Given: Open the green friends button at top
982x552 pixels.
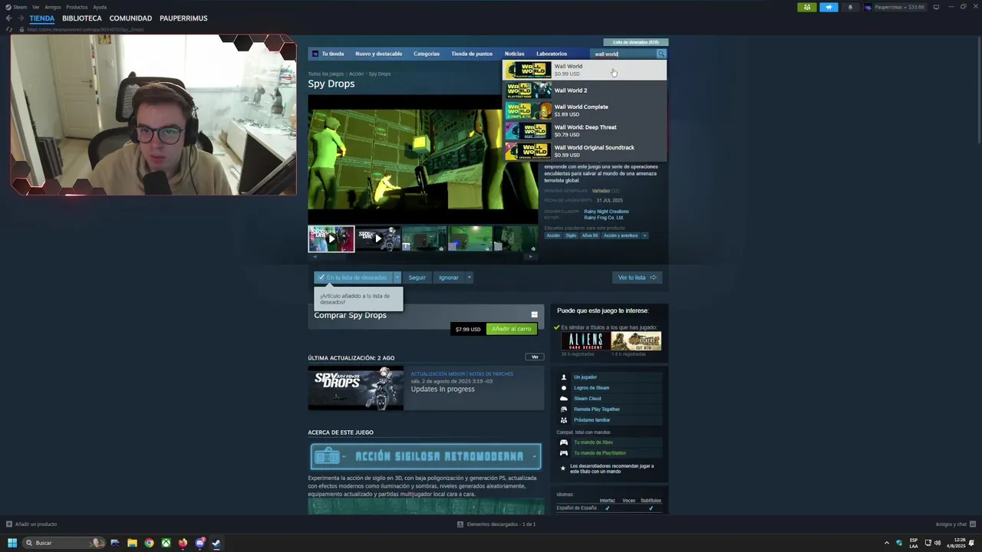Looking at the screenshot, I should tap(807, 7).
